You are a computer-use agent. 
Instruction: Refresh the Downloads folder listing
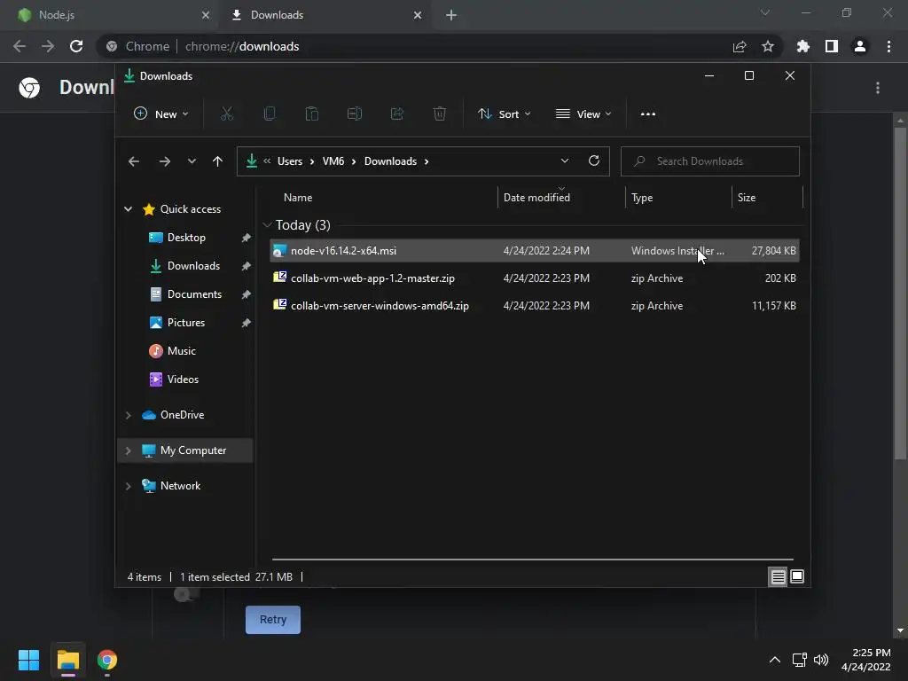pos(593,161)
